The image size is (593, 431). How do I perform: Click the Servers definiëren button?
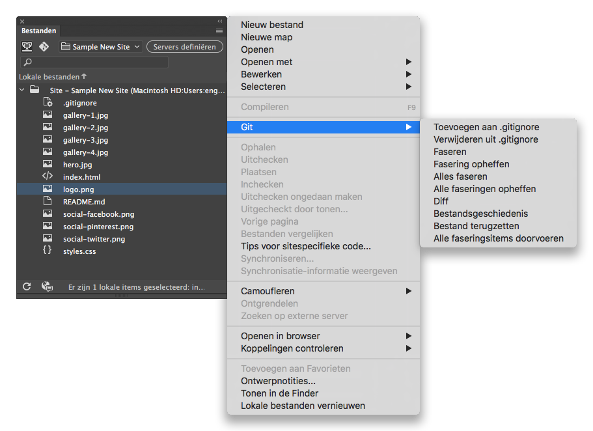tap(184, 47)
